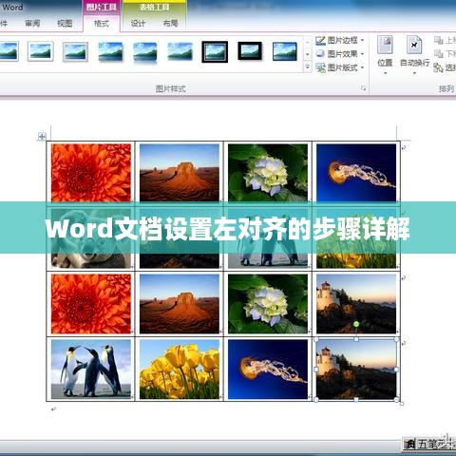Screen dimensions: 456x456
Task: Click the 图片版式 label text
Action: pyautogui.click(x=342, y=67)
